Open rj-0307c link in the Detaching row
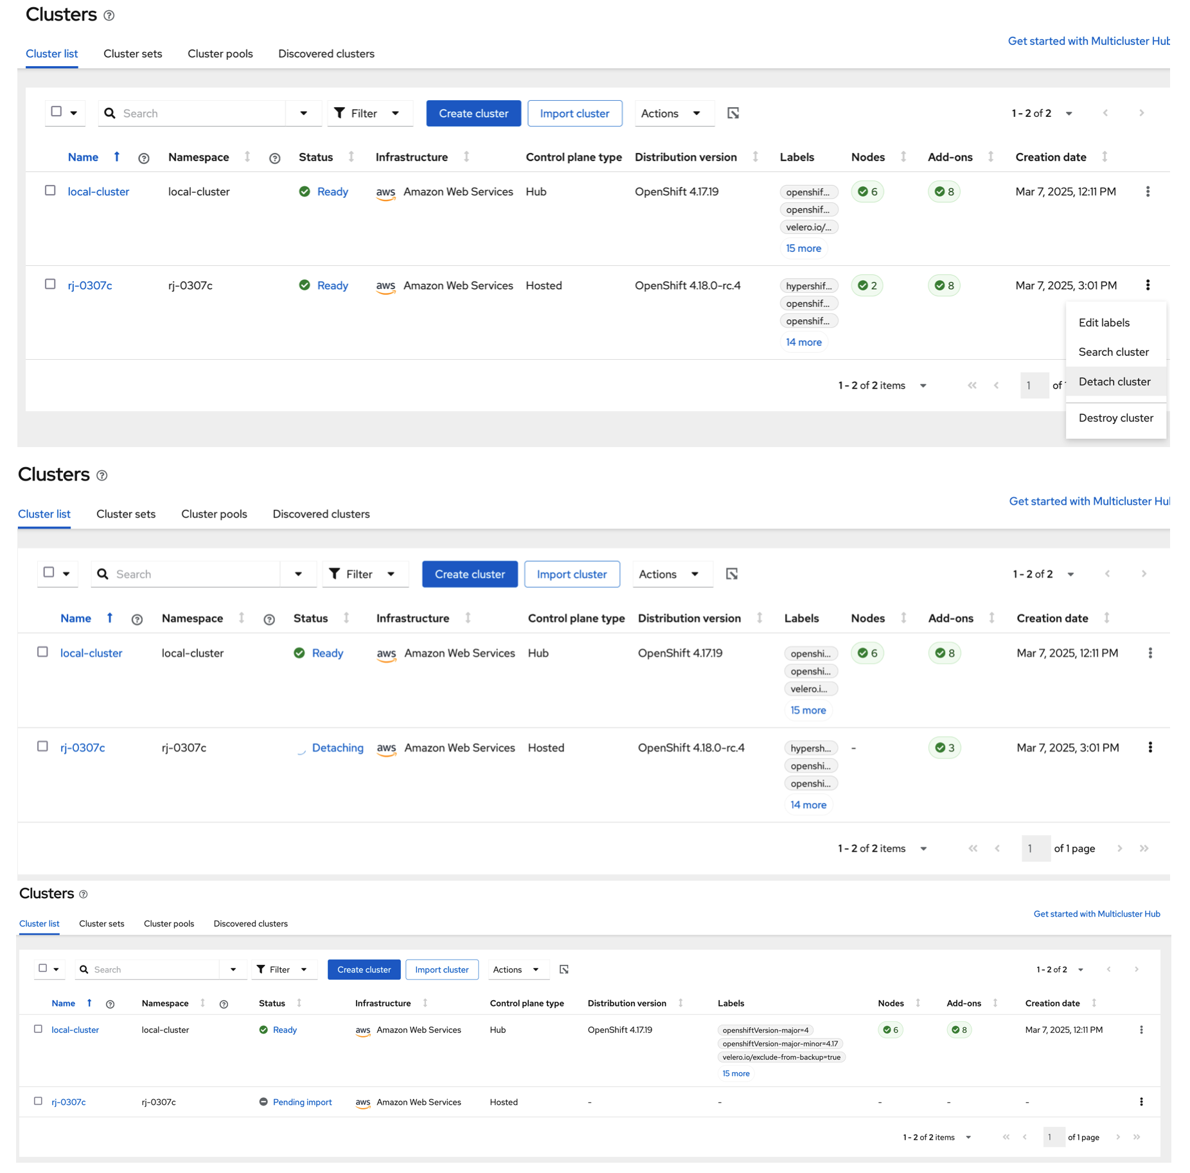 [x=82, y=747]
